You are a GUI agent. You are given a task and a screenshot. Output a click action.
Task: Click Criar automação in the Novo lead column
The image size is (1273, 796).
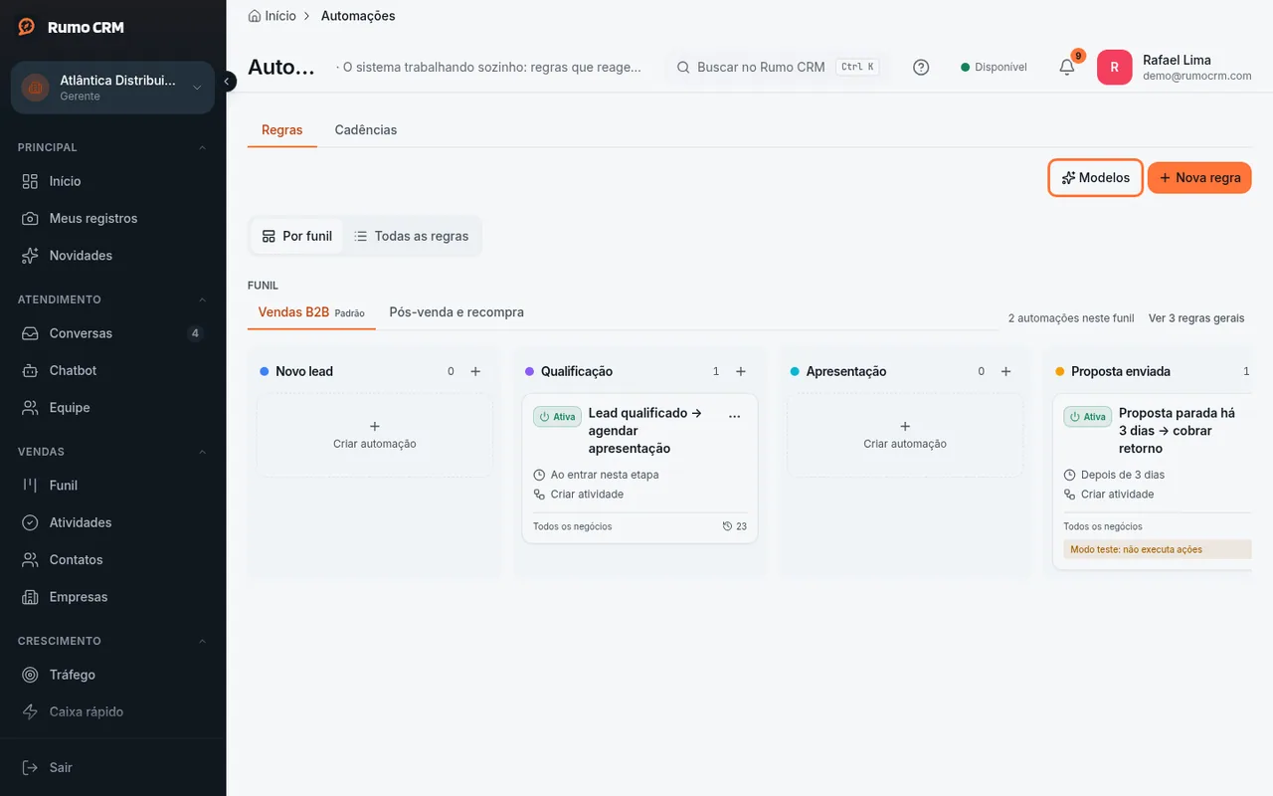point(375,435)
